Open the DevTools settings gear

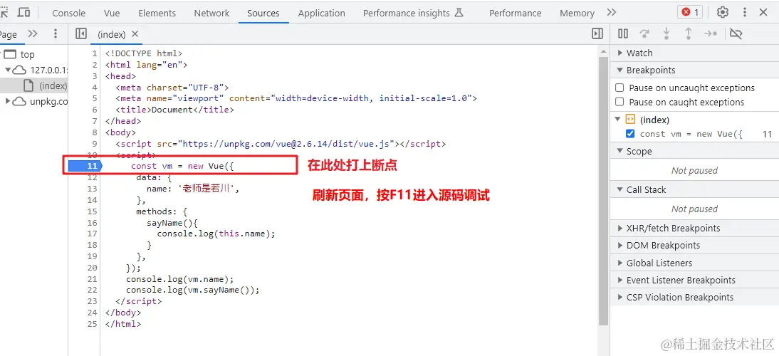tap(723, 12)
